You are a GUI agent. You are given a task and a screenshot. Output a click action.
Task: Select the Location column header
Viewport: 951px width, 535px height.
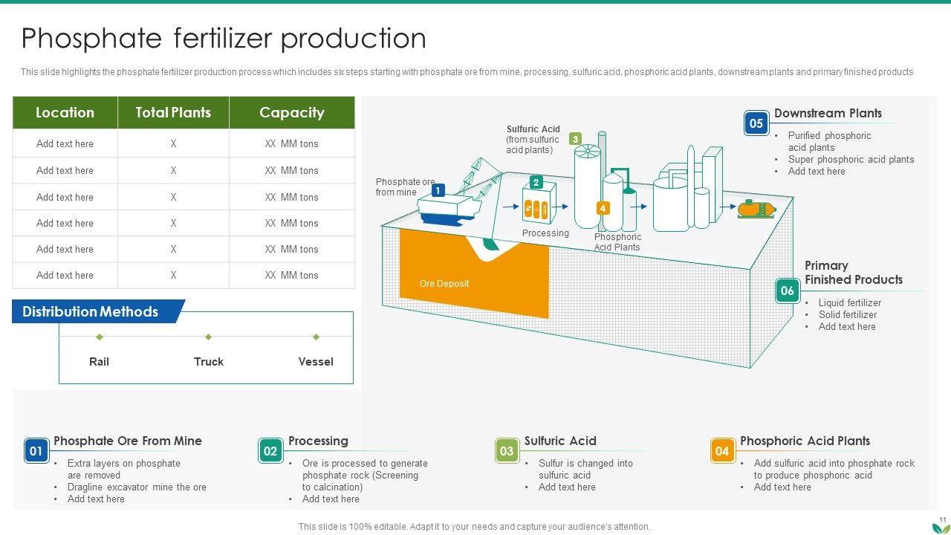click(x=65, y=113)
